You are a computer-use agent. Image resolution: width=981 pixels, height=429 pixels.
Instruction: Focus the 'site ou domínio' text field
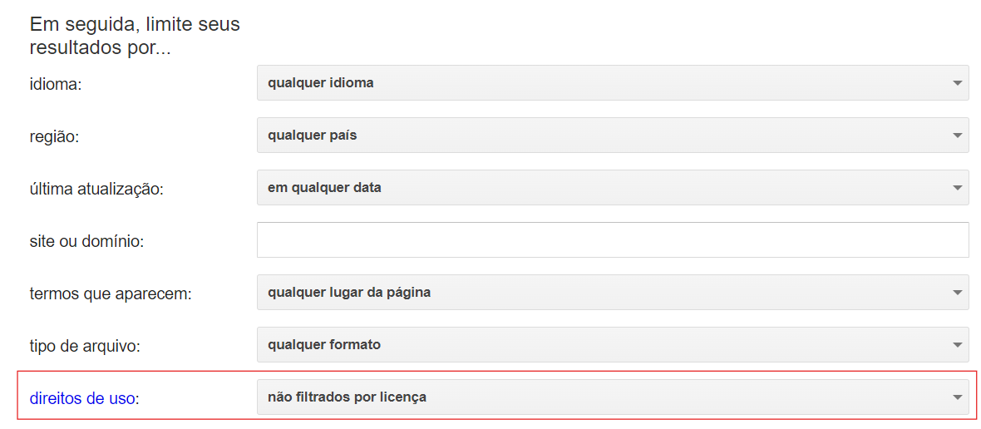(613, 239)
